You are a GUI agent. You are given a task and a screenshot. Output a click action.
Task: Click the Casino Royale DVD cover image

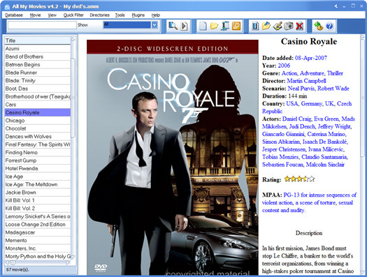pyautogui.click(x=173, y=157)
